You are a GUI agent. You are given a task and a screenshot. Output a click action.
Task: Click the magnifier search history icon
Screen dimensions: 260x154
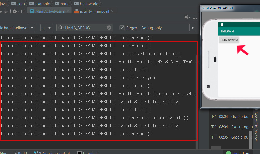(61, 28)
